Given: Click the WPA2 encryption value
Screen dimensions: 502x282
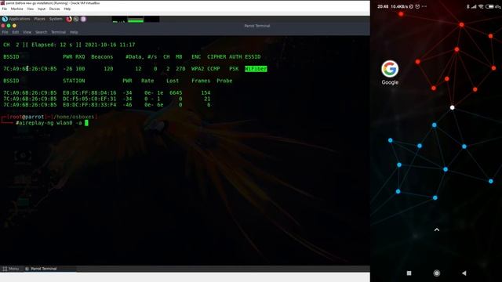Looking at the screenshot, I should click(198, 69).
